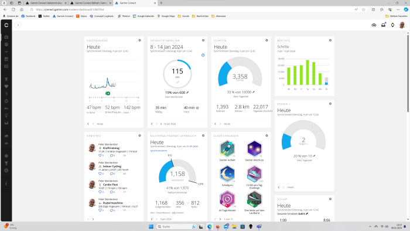Open the Facebook bookmark
Image resolution: width=410 pixels, height=231 pixels.
click(28, 16)
